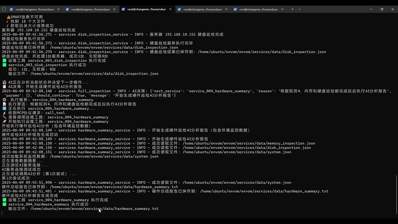Click the PowerShell icon on the first tab
The width and height of the screenshot is (398, 224).
click(x=12, y=9)
